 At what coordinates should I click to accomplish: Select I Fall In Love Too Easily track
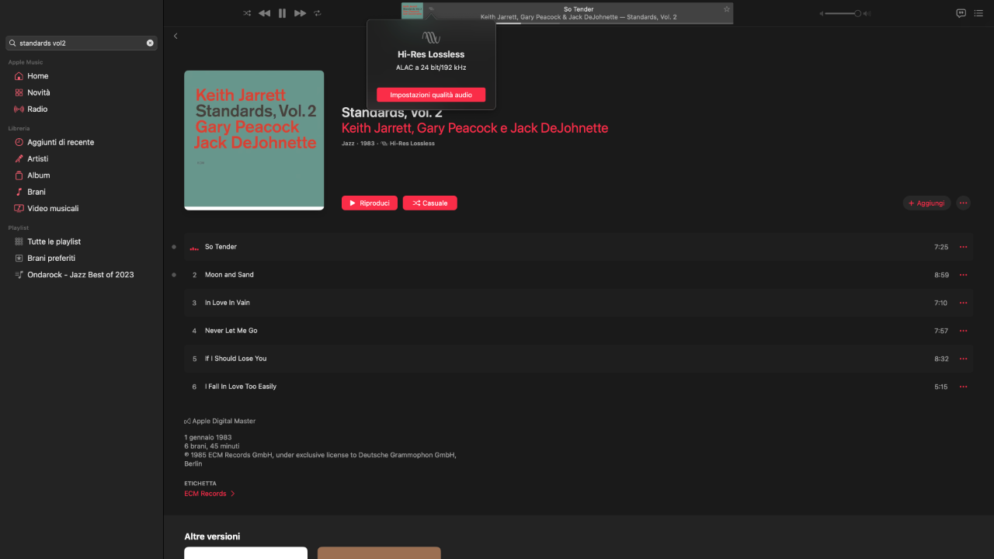click(579, 387)
